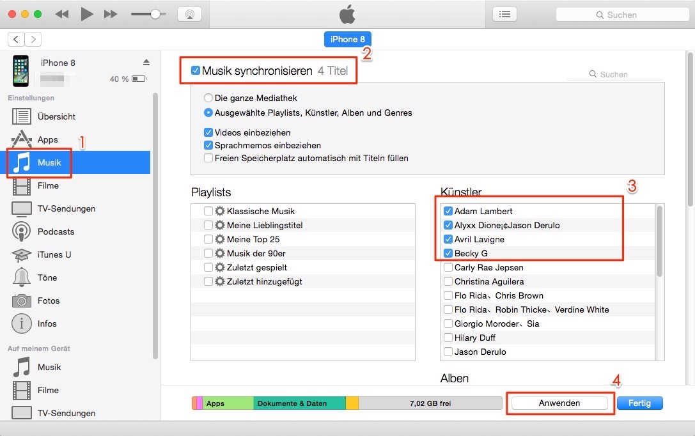Screen dimensions: 695x436
Task: Open the list view button in toolbar
Action: pos(505,14)
